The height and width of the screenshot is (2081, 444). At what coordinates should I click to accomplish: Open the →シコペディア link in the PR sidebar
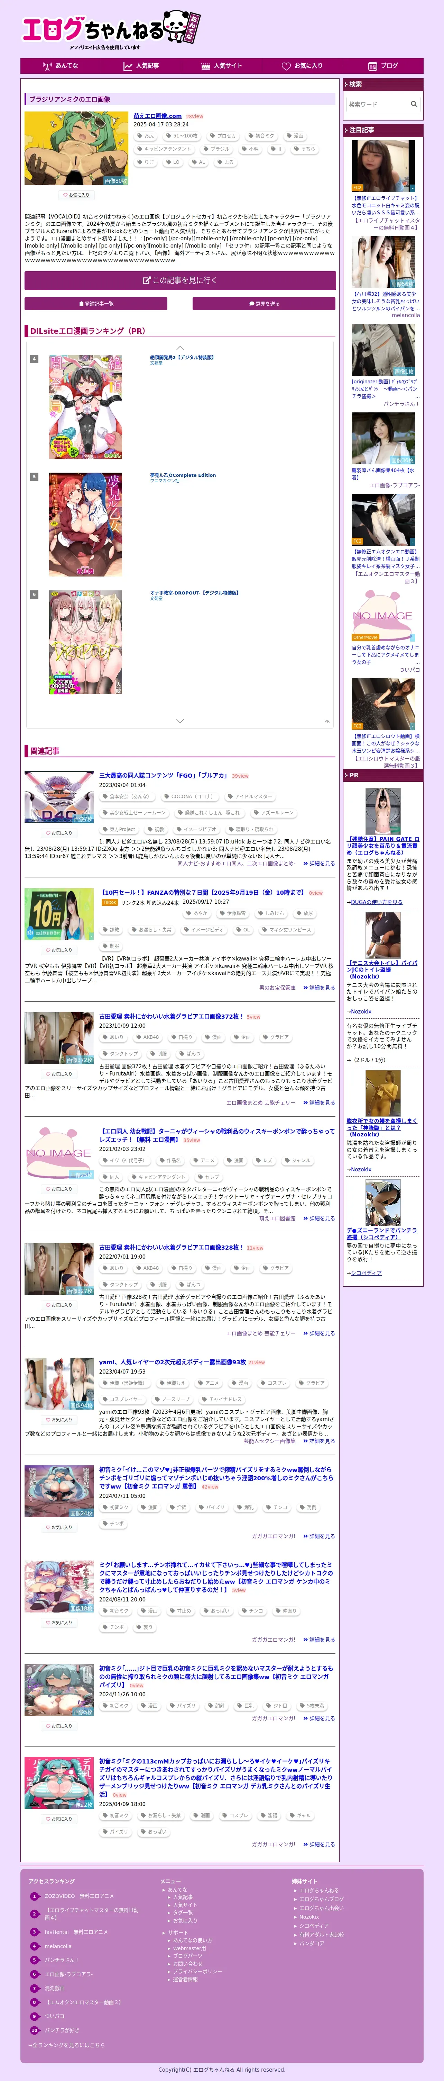pos(364,1273)
